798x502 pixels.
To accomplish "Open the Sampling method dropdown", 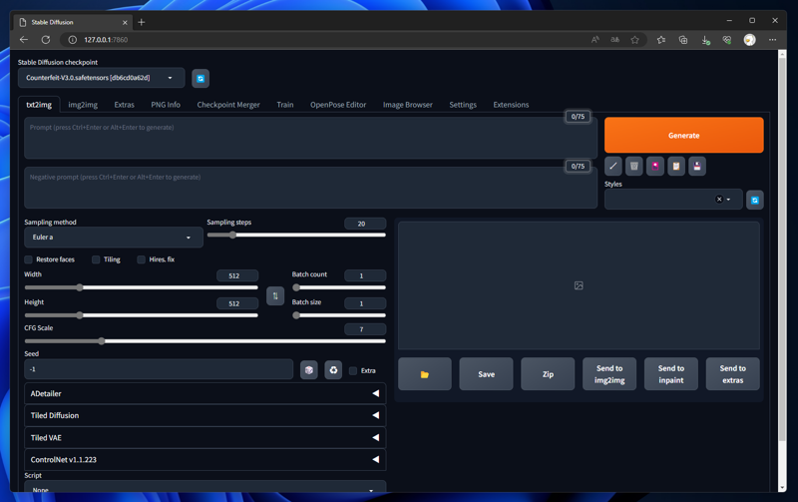I will (x=114, y=238).
